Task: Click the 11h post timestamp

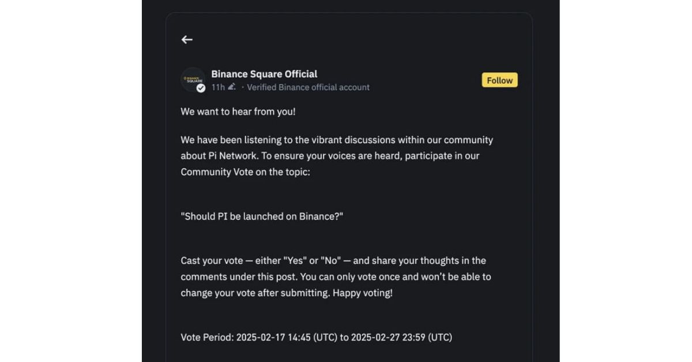Action: [217, 88]
